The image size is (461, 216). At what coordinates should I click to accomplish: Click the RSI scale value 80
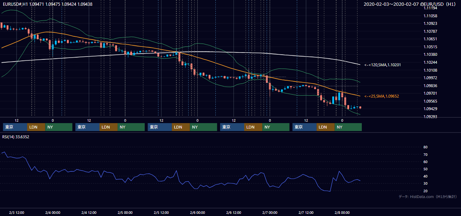425,147
